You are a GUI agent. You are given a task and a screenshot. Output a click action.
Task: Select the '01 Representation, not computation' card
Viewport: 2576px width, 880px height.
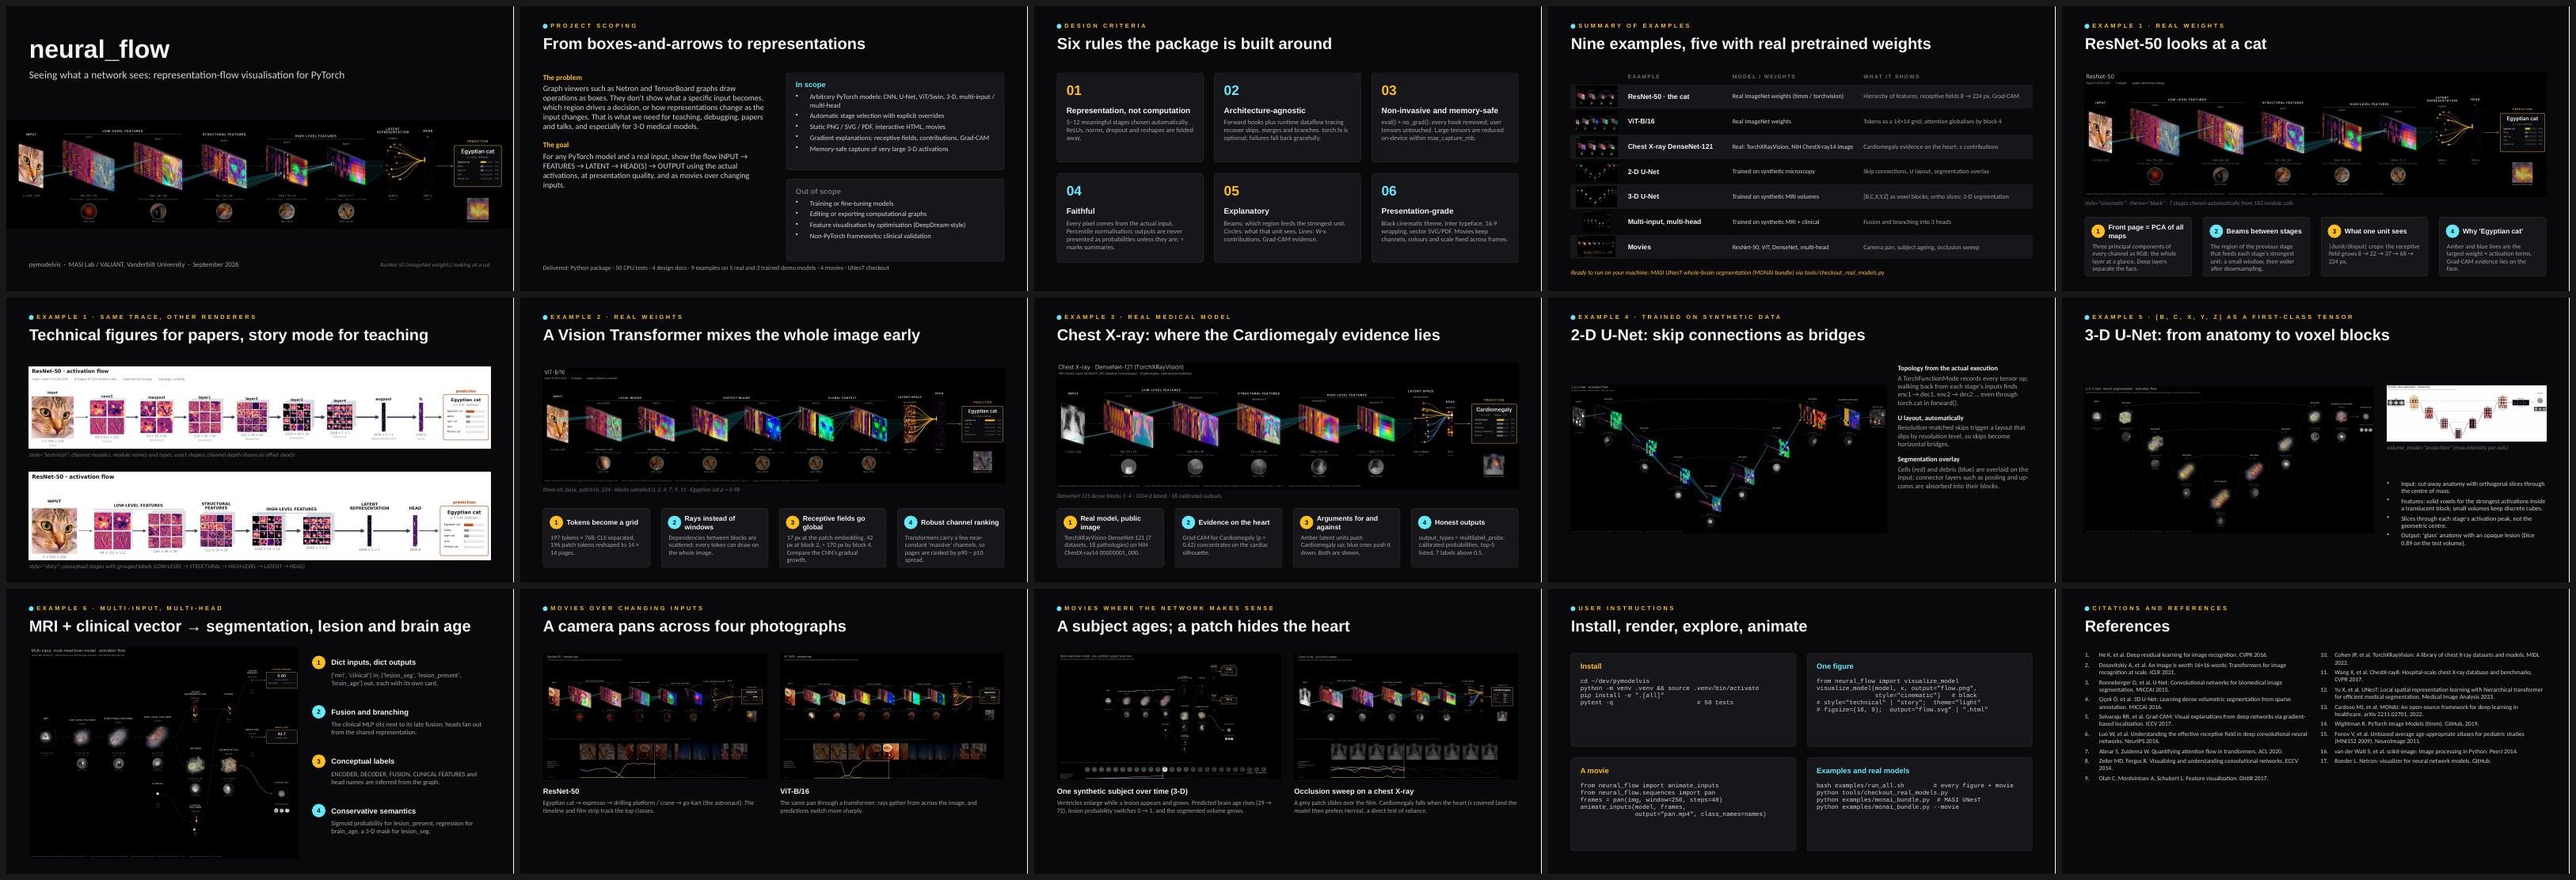point(1130,117)
